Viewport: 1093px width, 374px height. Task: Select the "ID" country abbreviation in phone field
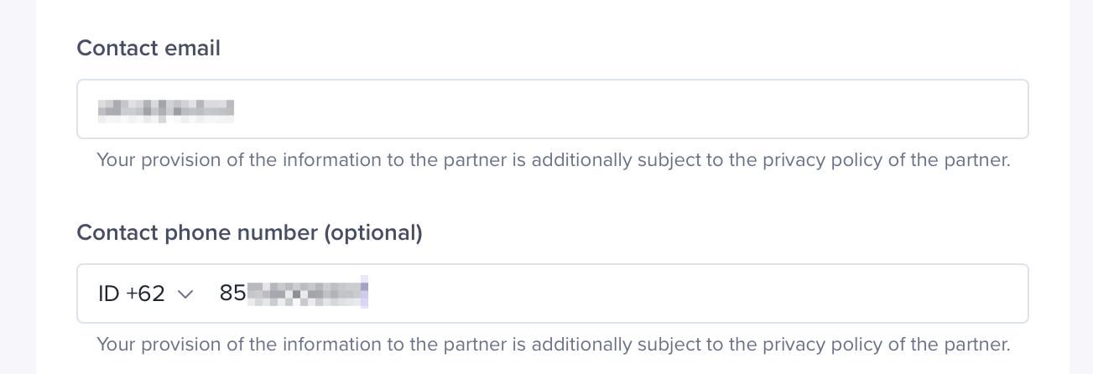click(x=108, y=293)
